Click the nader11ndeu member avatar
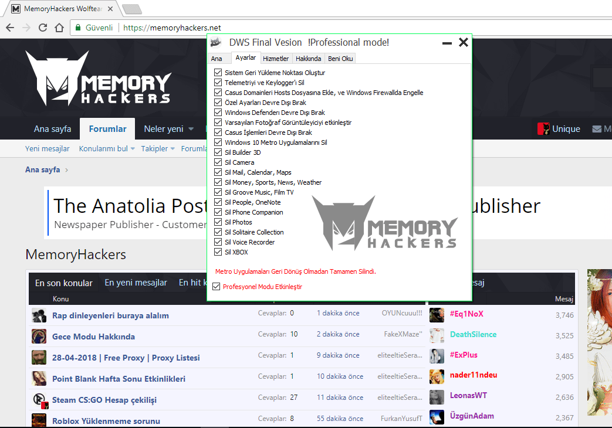 [437, 376]
